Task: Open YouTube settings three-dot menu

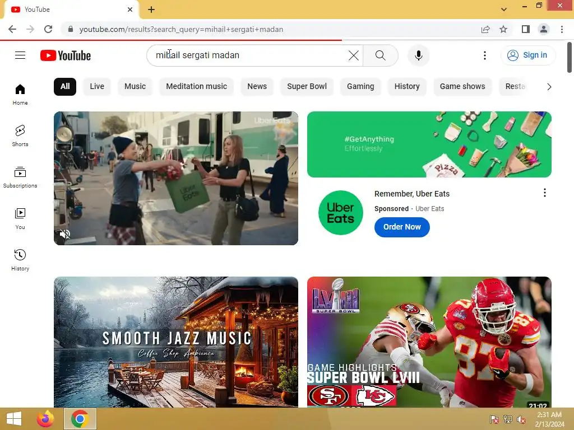Action: [485, 55]
